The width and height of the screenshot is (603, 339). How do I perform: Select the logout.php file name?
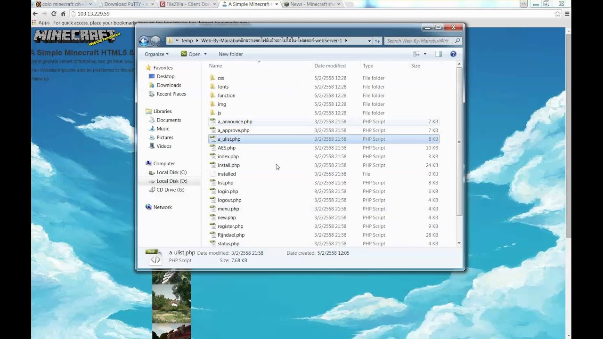tap(229, 200)
